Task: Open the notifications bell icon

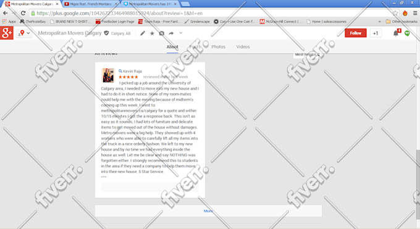Action: tap(396, 33)
